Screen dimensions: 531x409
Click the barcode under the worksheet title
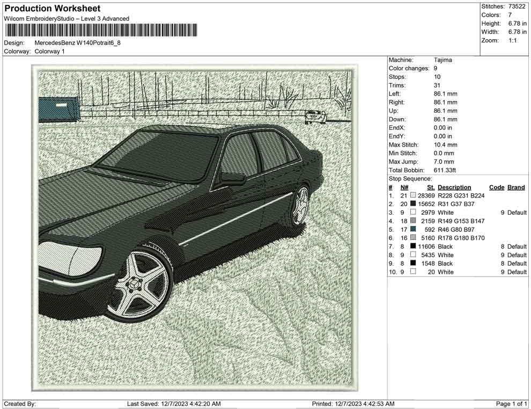click(x=100, y=31)
